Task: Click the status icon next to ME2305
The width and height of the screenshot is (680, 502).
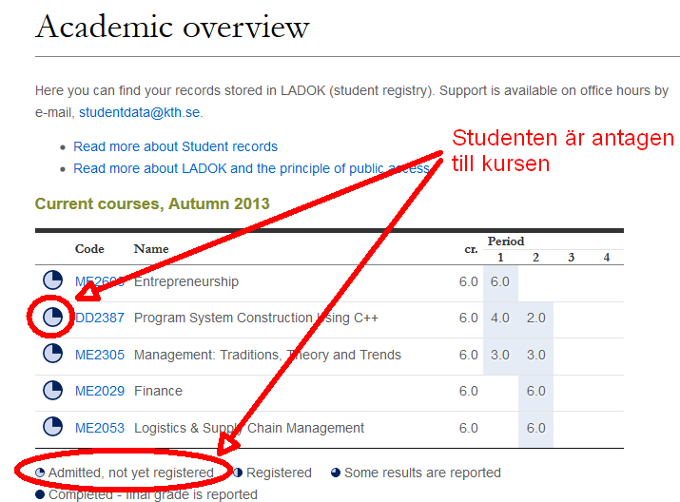Action: click(52, 354)
